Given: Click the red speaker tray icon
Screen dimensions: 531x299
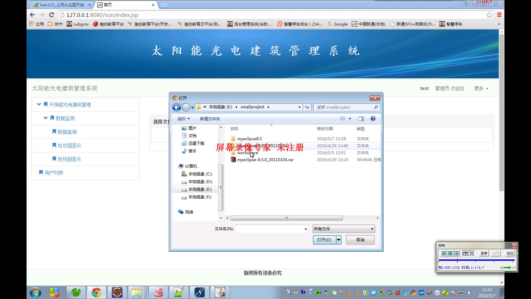Looking at the screenshot, I should click(429, 293).
